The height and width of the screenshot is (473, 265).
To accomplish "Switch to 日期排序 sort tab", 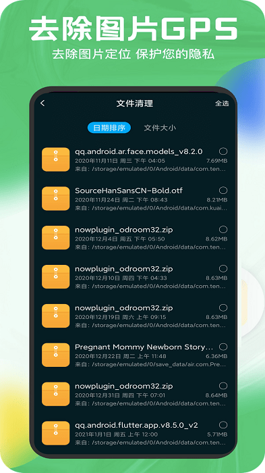I will (109, 128).
